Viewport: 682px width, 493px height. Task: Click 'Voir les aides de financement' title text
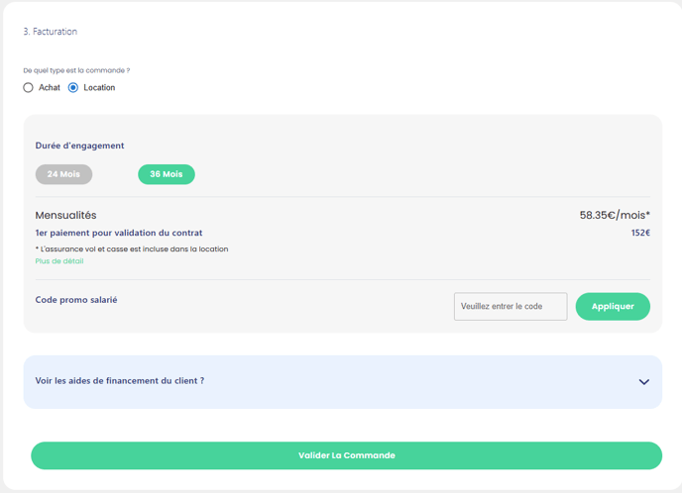(120, 380)
